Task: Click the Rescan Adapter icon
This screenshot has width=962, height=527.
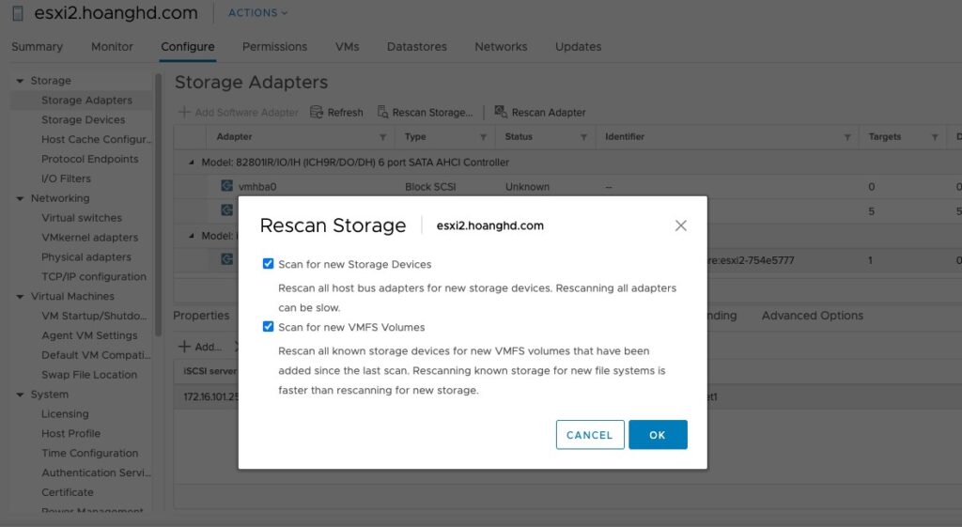Action: [x=501, y=112]
